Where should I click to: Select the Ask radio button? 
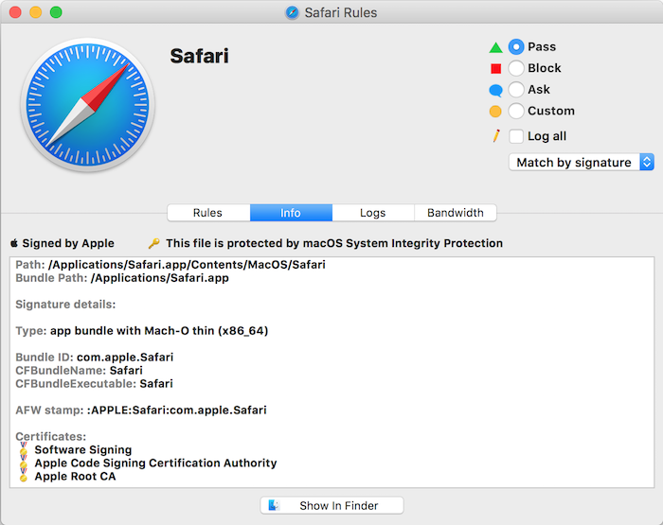[x=516, y=90]
